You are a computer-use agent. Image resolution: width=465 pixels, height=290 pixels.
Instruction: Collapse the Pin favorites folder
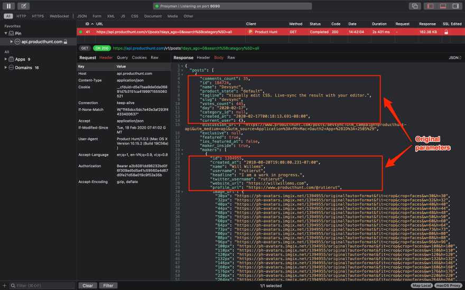(x=6, y=33)
